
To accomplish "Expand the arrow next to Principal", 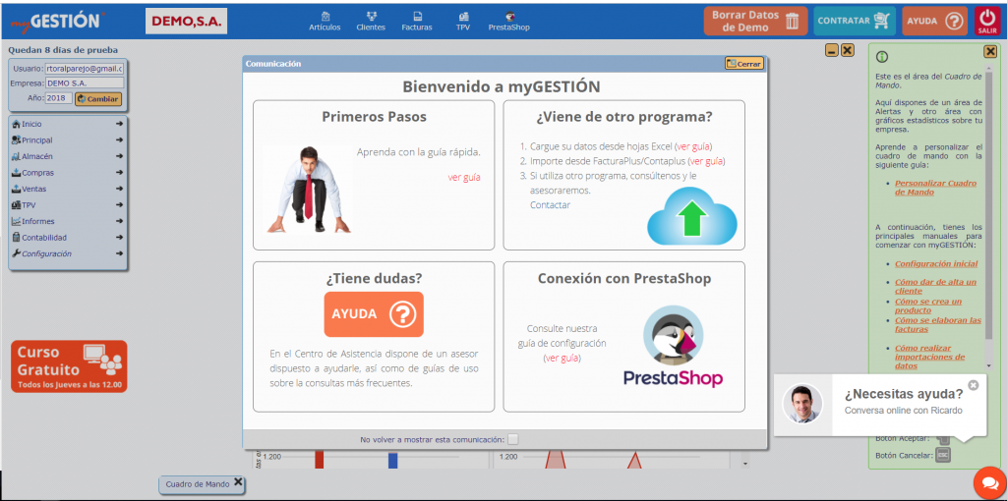I will click(x=119, y=139).
